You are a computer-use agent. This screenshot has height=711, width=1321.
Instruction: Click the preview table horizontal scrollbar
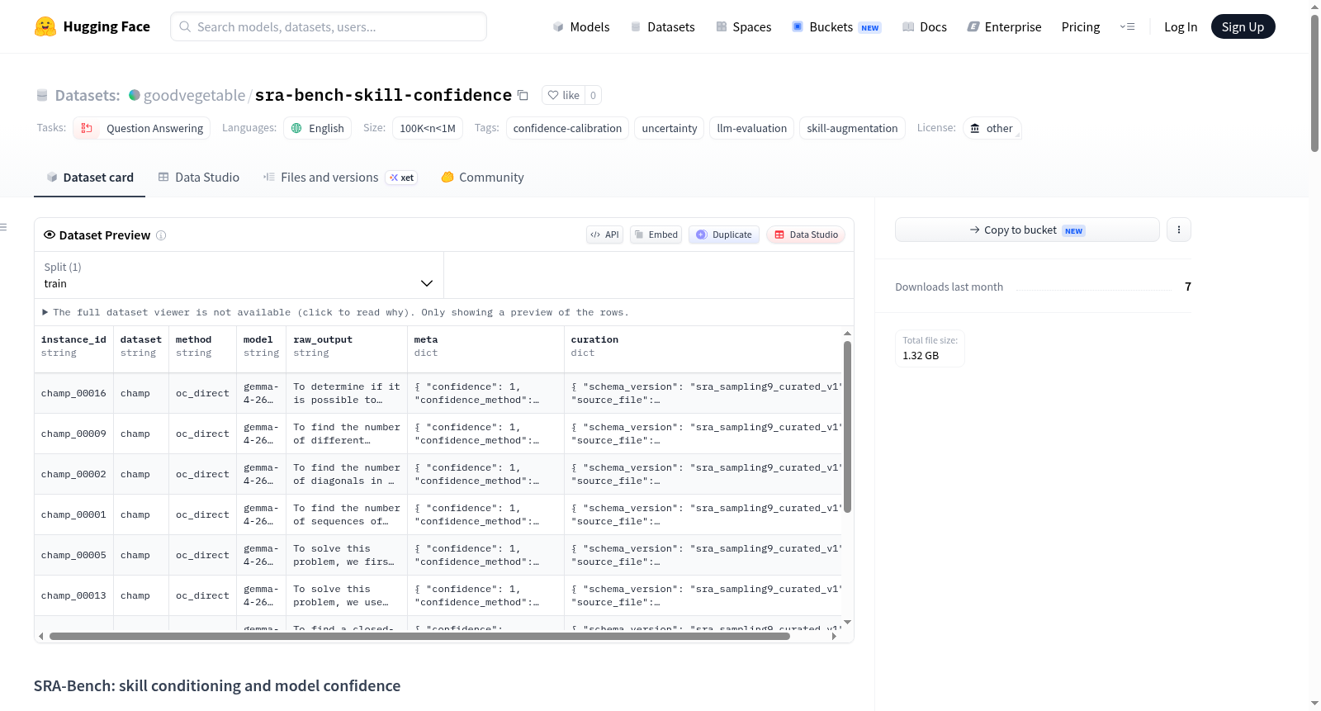click(x=419, y=636)
